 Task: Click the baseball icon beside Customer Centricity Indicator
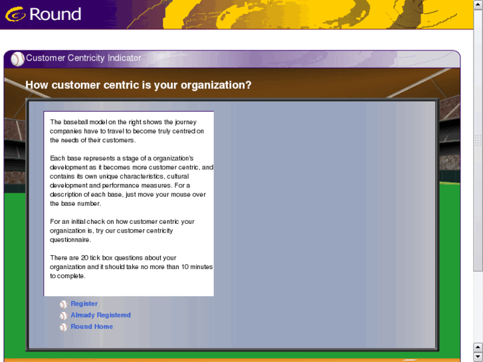click(x=17, y=59)
